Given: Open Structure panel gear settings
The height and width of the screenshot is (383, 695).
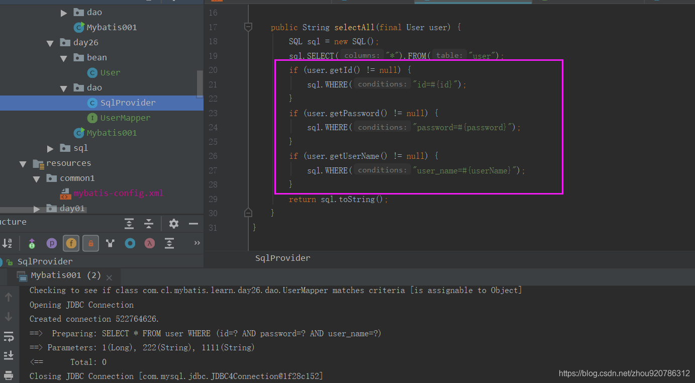Looking at the screenshot, I should (x=174, y=224).
